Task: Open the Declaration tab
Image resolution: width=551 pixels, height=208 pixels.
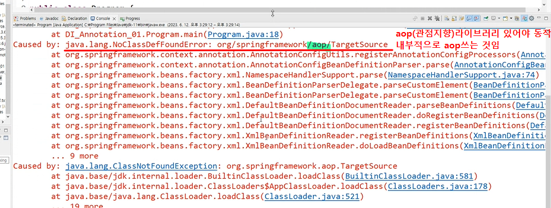Action: [75, 18]
